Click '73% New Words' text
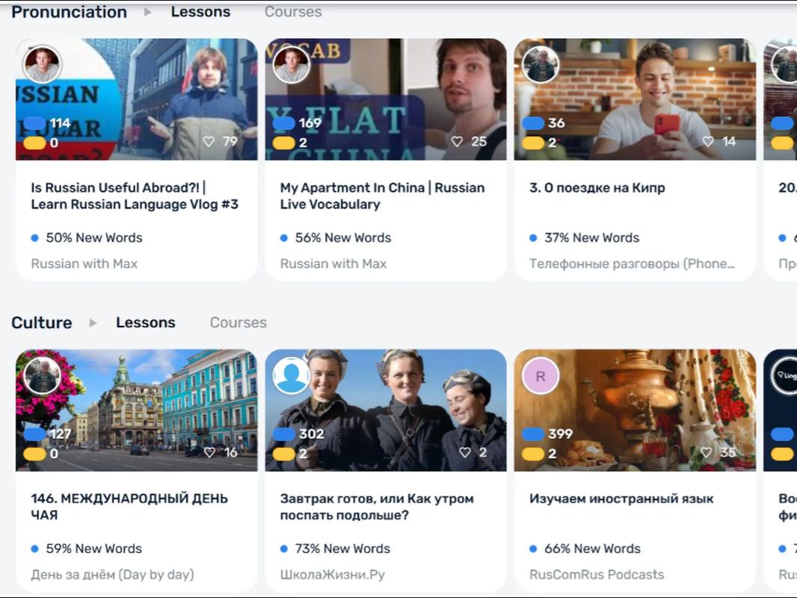The width and height of the screenshot is (797, 598). [x=342, y=549]
